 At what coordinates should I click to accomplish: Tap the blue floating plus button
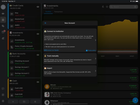pyautogui.click(x=135, y=100)
